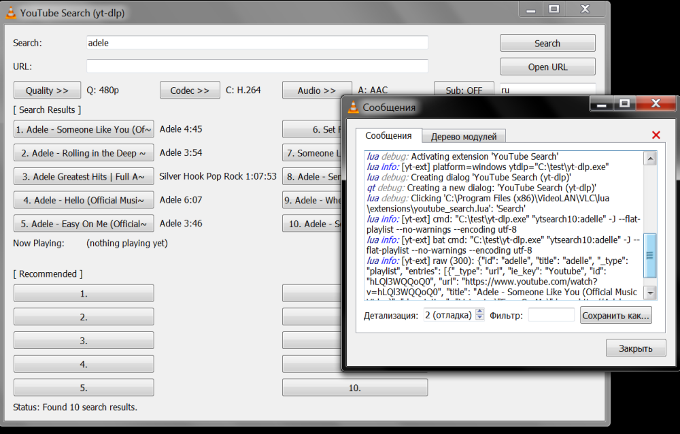This screenshot has height=434, width=680.
Task: Open the Quality >> selector
Action: tap(47, 90)
